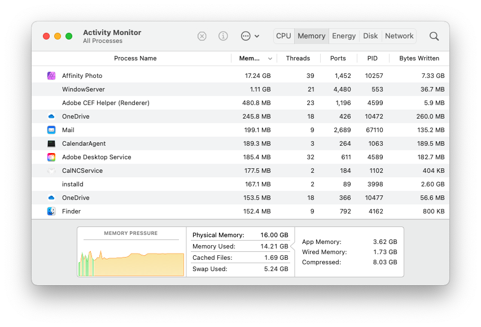
Task: Click the 17.24 GB memory value
Action: [x=257, y=76]
